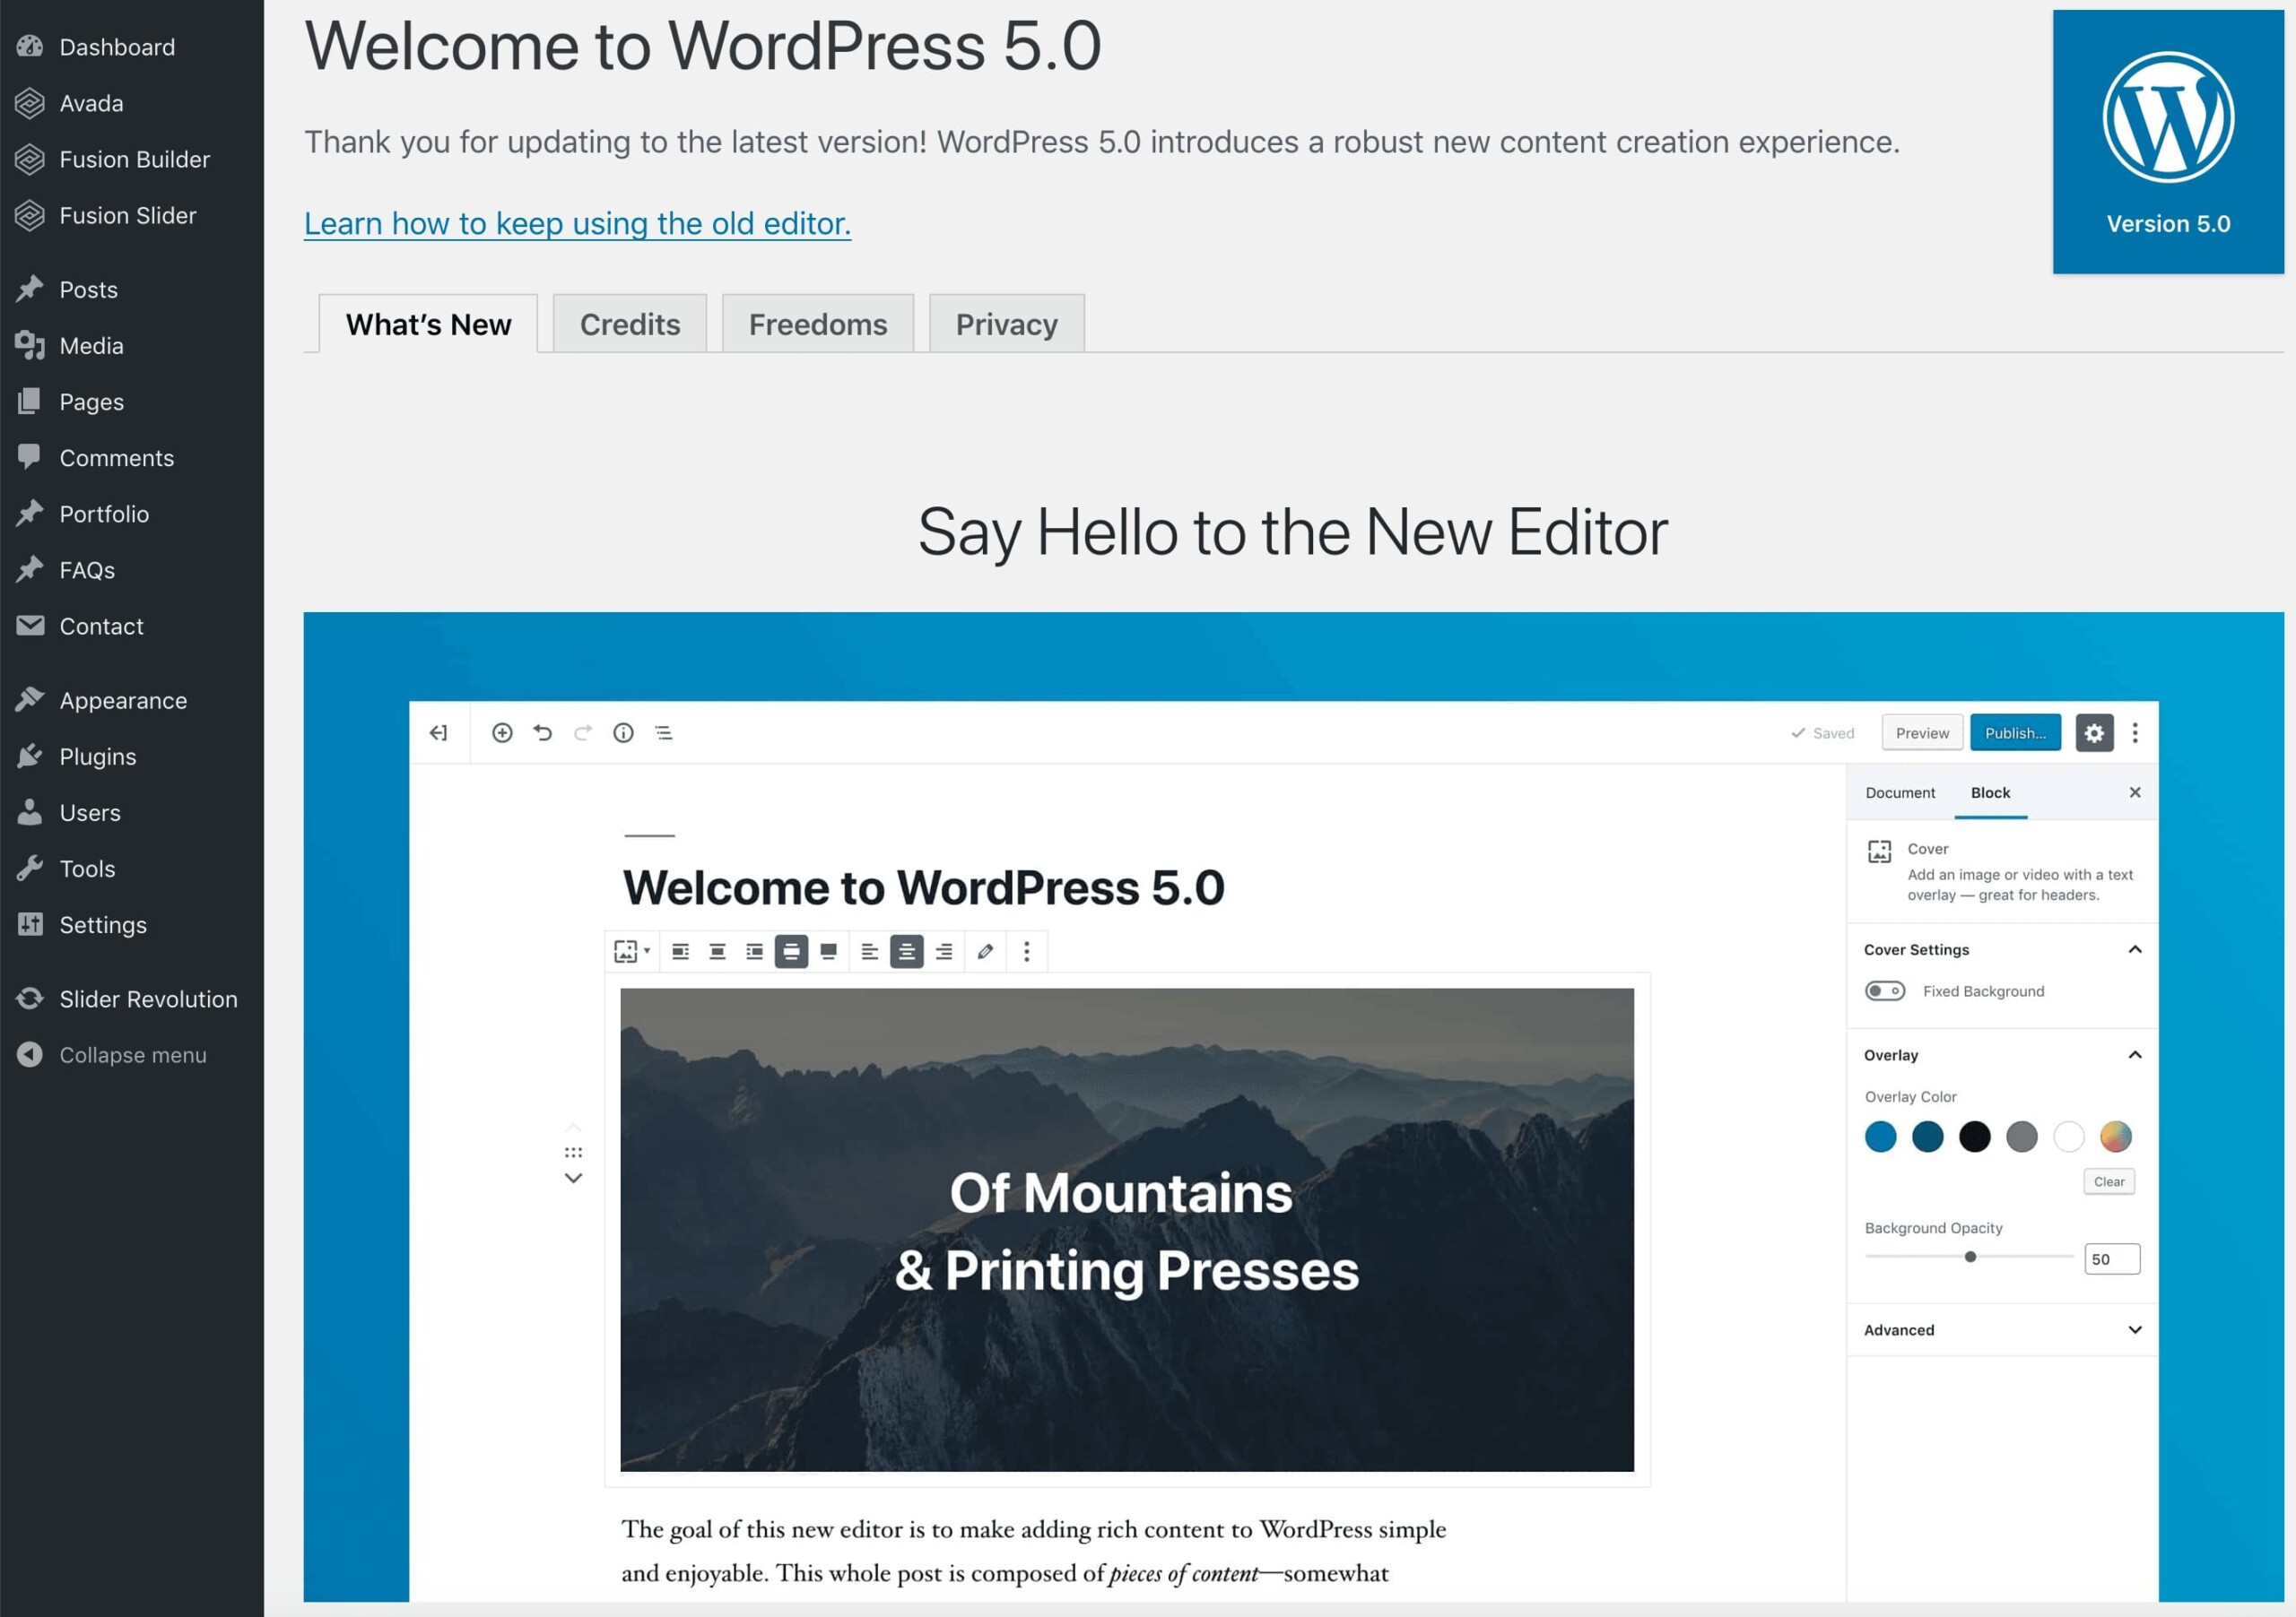2296x1617 pixels.
Task: Align cover text right
Action: [943, 951]
